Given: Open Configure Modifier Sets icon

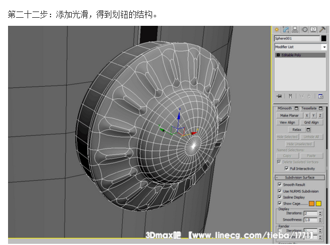Looking at the screenshot, I should click(321, 96).
